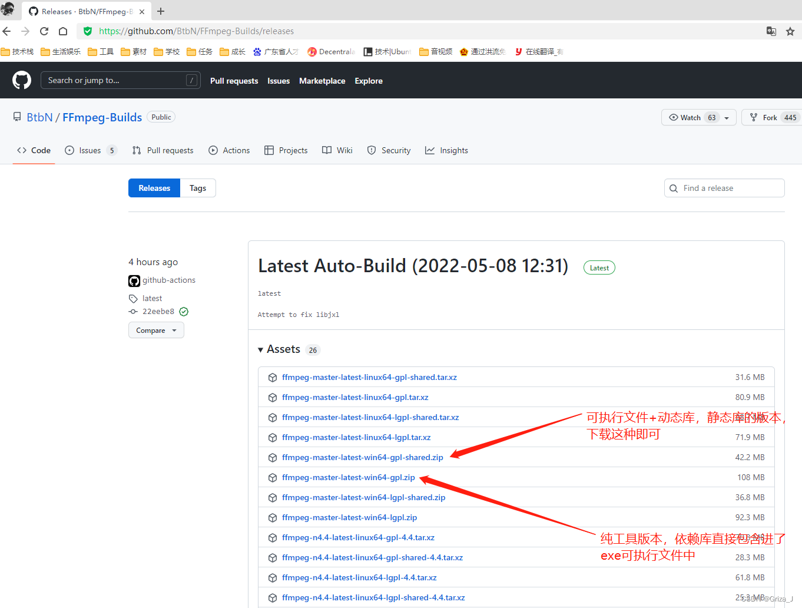Click package icon beside ffmpeg-master-latest-linux64-gpl-shared.tar.xz
802x608 pixels.
(x=273, y=378)
